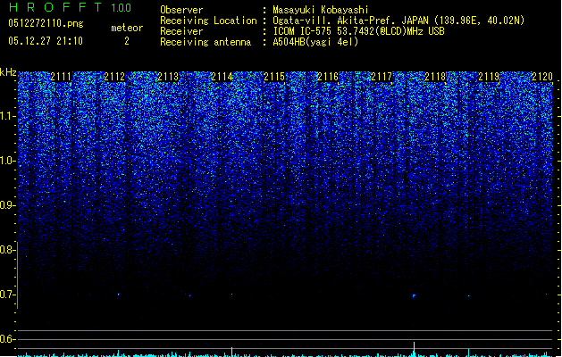
Task: Select version number 1.0.0
Action: coord(122,8)
